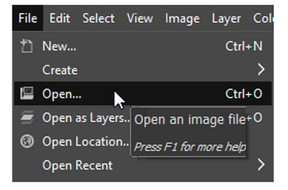
Task: Click the Open Location globe icon
Action: [x=27, y=141]
